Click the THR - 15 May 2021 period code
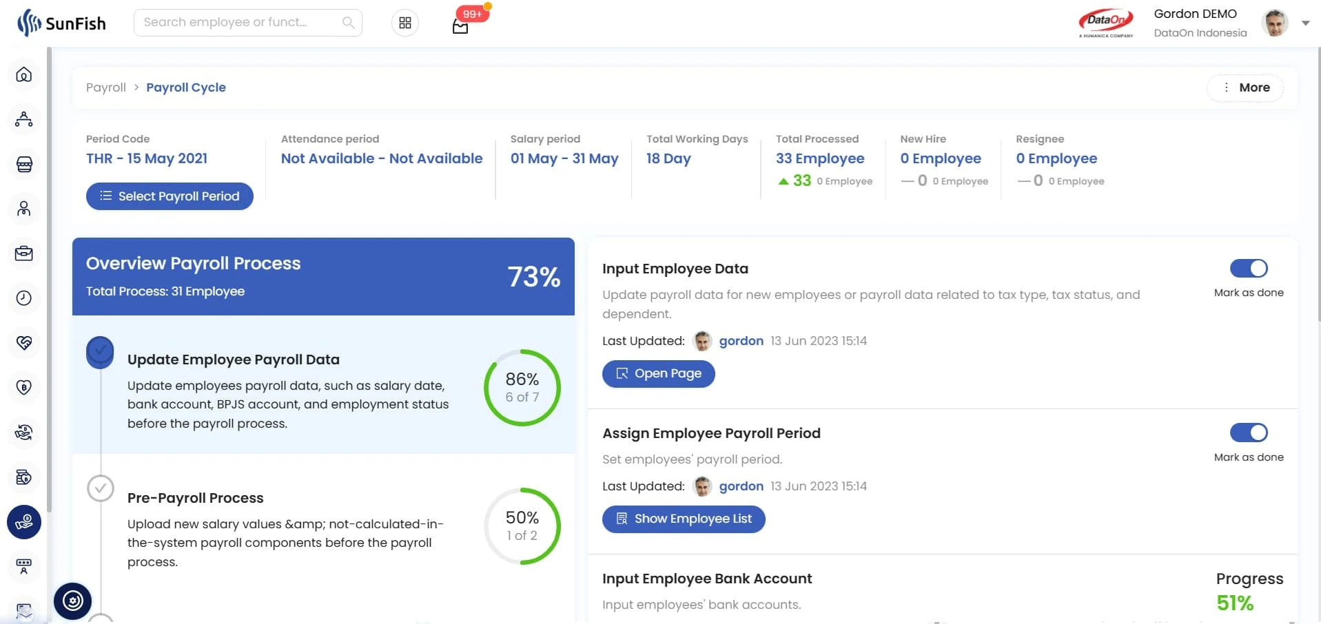The width and height of the screenshot is (1321, 624). (x=147, y=158)
